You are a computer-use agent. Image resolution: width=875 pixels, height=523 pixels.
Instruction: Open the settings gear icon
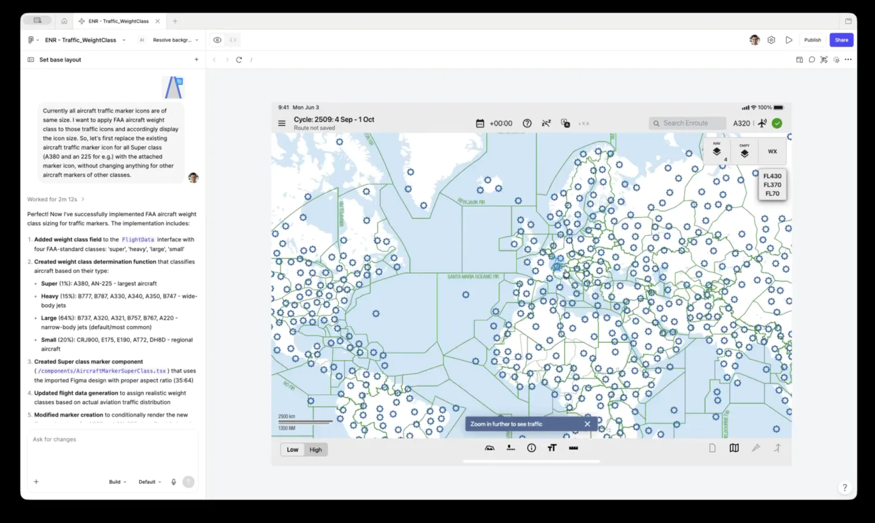coord(771,40)
